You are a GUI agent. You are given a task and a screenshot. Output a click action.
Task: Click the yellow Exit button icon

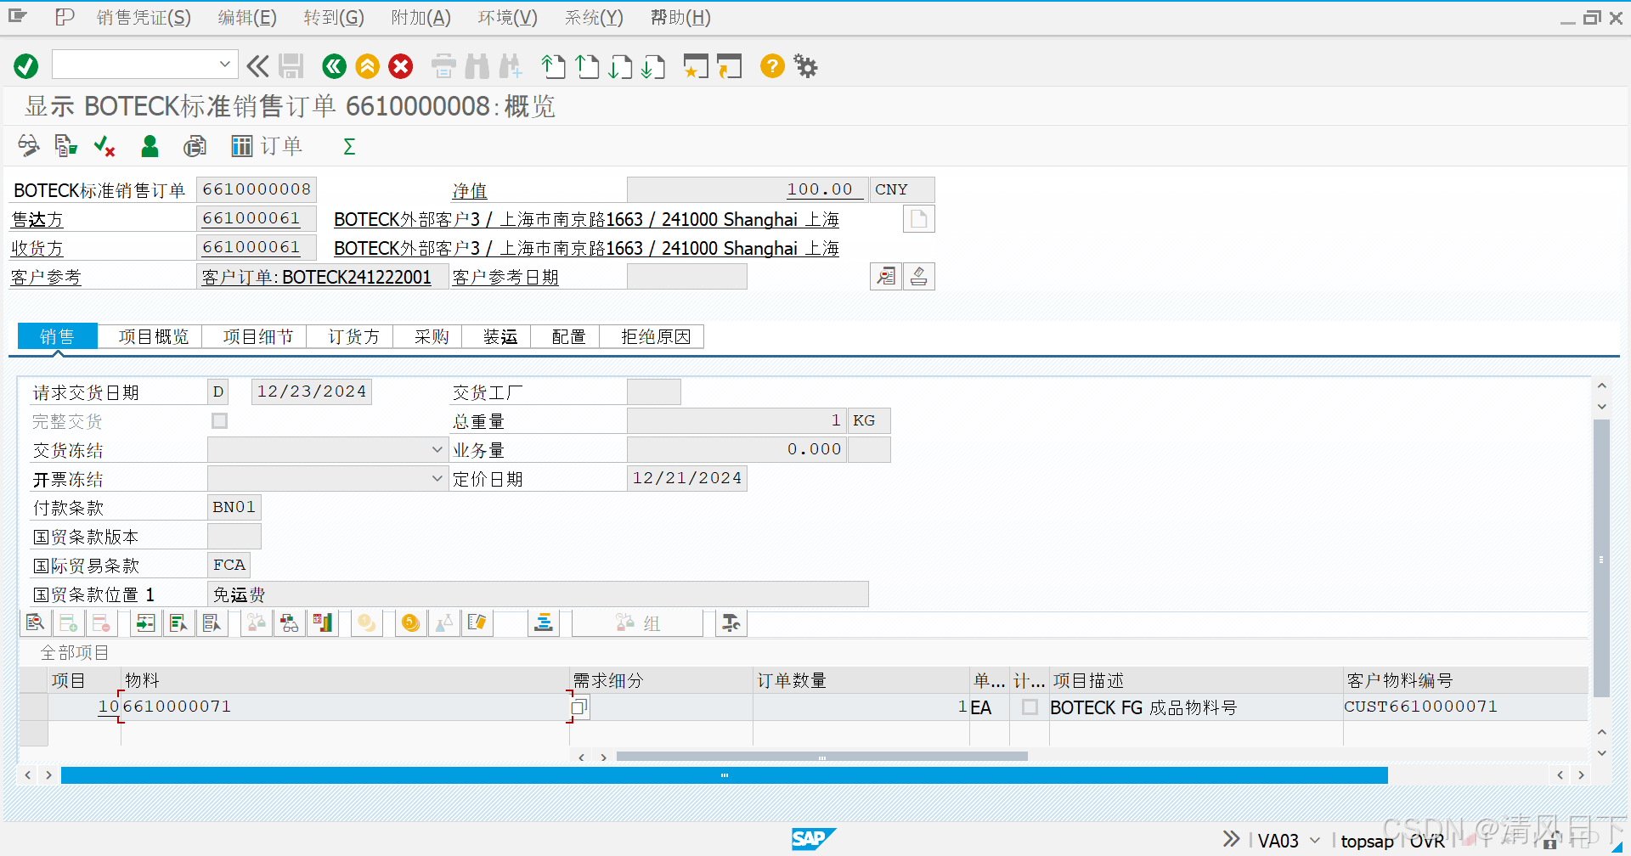(367, 66)
